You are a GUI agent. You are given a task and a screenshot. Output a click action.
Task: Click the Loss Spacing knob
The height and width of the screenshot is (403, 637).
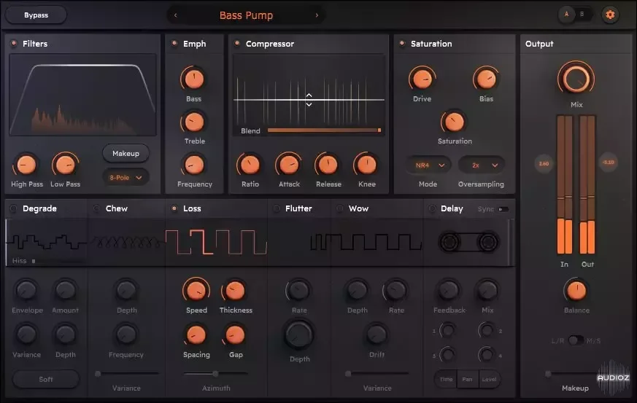pos(196,334)
